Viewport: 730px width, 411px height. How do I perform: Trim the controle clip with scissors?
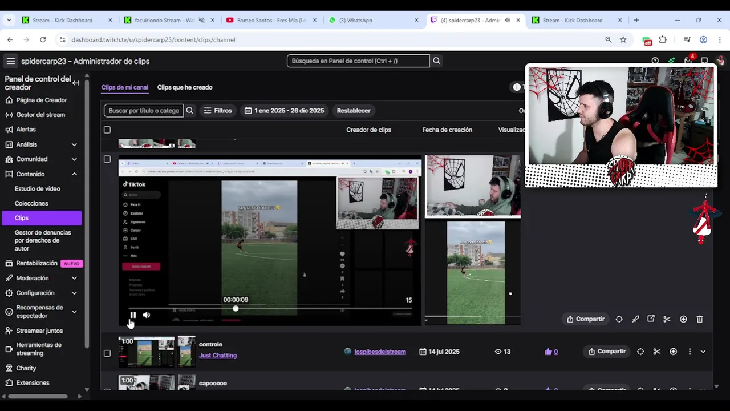656,352
